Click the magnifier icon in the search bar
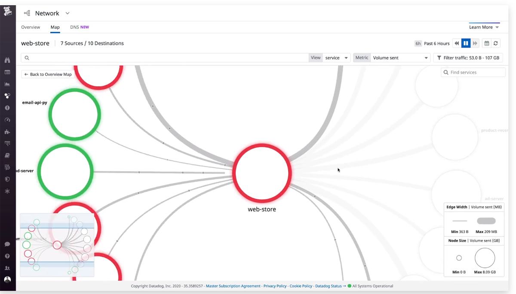The width and height of the screenshot is (516, 294). pos(27,58)
